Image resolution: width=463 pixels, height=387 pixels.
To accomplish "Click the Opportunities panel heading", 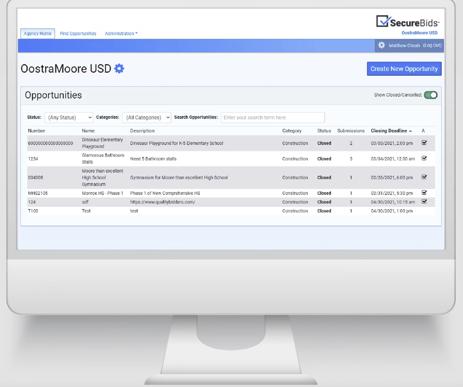I will [53, 95].
